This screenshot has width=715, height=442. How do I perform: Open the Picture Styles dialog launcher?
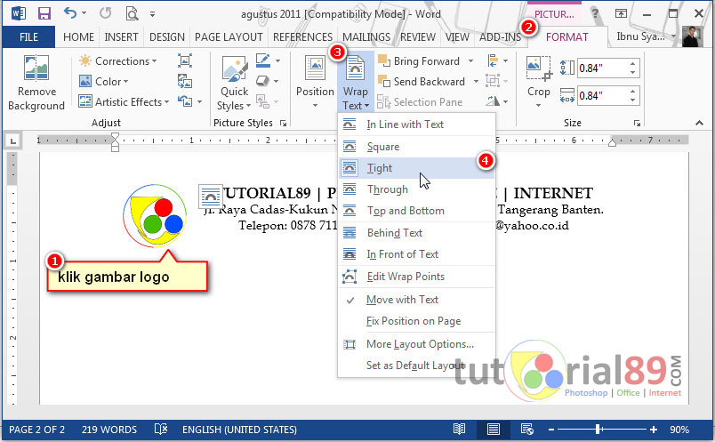pyautogui.click(x=283, y=123)
